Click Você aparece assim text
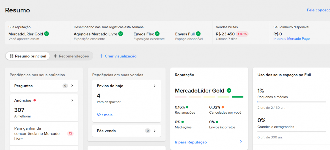 click(24, 39)
